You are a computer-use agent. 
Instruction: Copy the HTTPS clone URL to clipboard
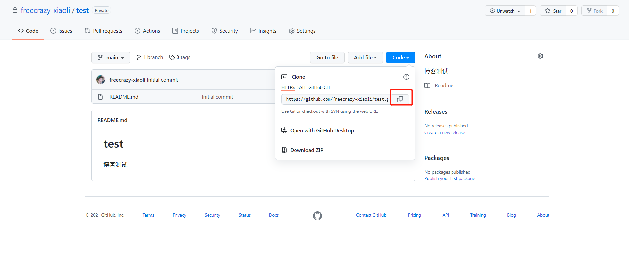pos(400,99)
